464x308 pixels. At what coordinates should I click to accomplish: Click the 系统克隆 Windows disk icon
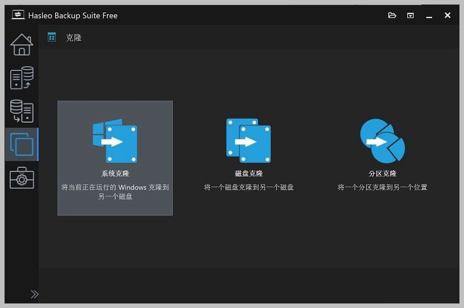pos(115,141)
